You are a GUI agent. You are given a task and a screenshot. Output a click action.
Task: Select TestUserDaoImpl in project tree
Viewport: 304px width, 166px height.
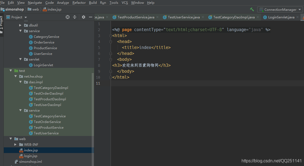[47, 105]
